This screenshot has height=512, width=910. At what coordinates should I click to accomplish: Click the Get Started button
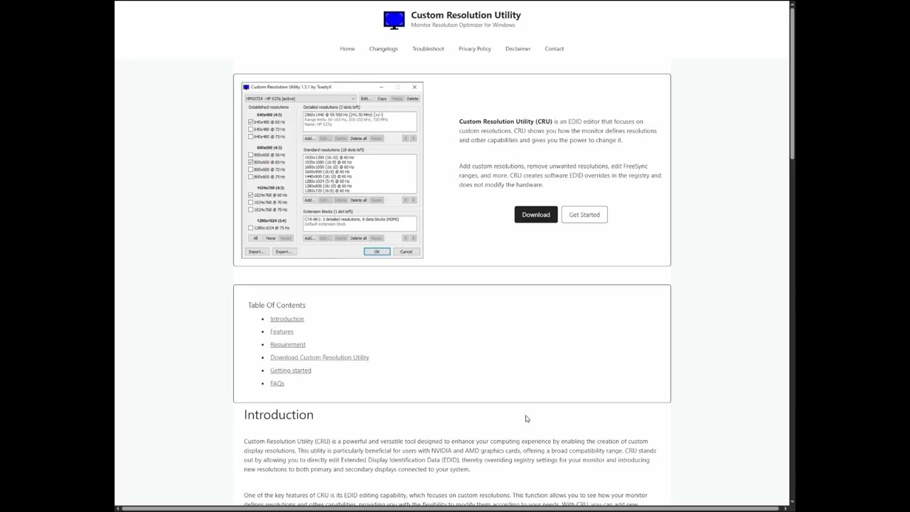click(584, 215)
